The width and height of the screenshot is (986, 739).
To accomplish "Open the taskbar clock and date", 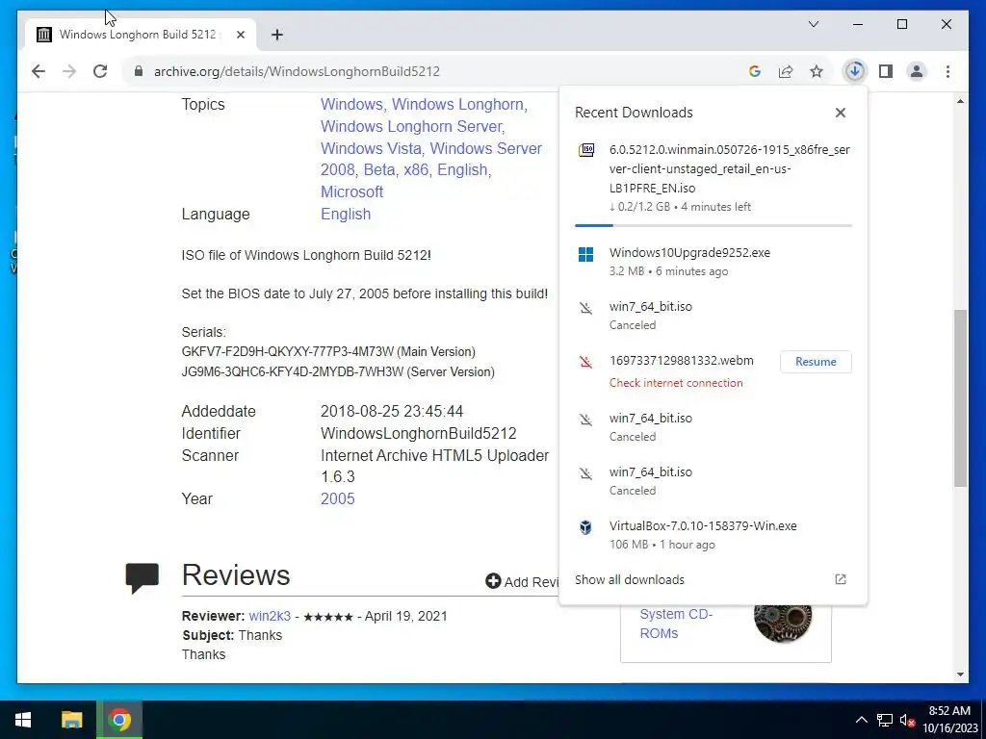I will coord(950,720).
